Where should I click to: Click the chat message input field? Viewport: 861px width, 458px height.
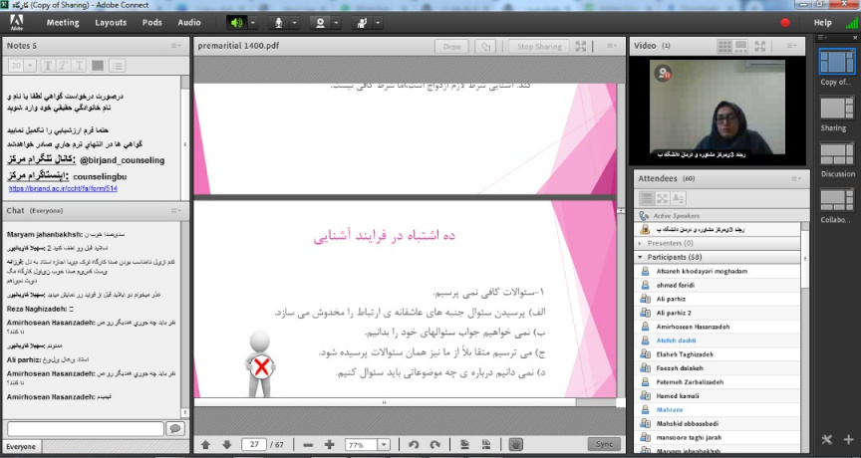(x=86, y=429)
